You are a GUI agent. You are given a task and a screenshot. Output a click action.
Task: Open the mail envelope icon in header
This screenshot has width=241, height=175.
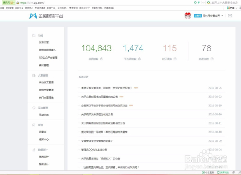[230, 15]
